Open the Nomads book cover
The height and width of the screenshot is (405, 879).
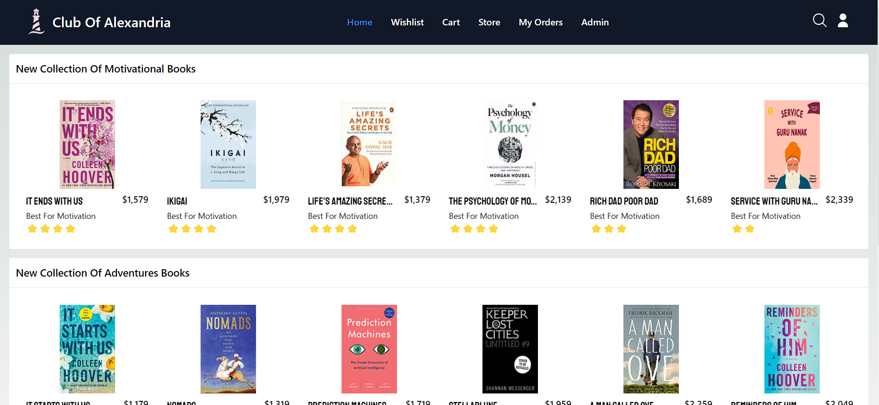228,349
